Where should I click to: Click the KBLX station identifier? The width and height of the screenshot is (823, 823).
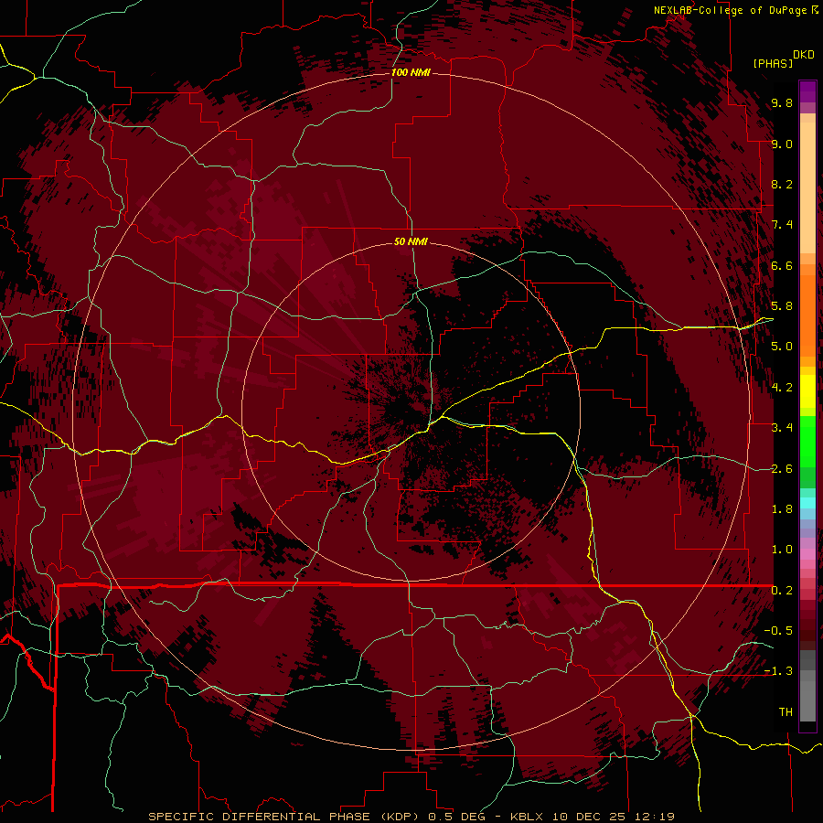(x=528, y=817)
